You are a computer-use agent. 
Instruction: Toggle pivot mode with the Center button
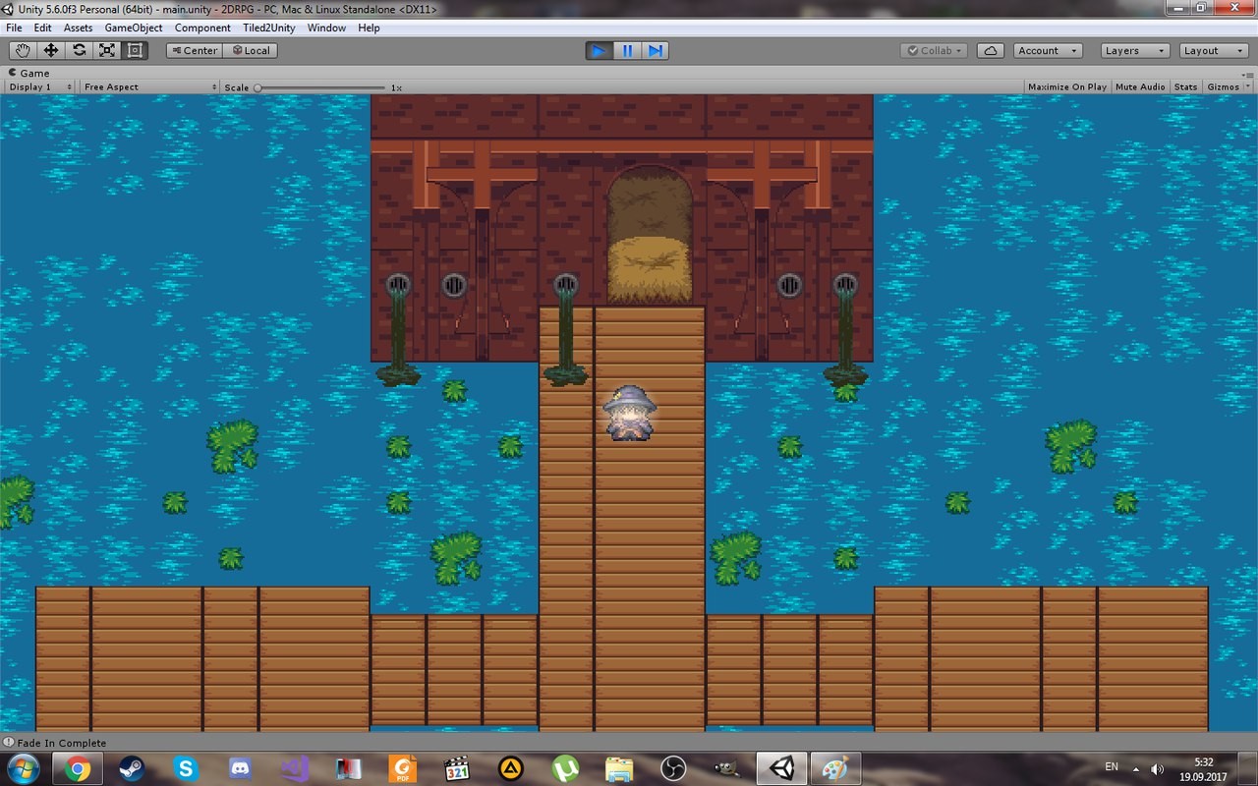pyautogui.click(x=193, y=50)
